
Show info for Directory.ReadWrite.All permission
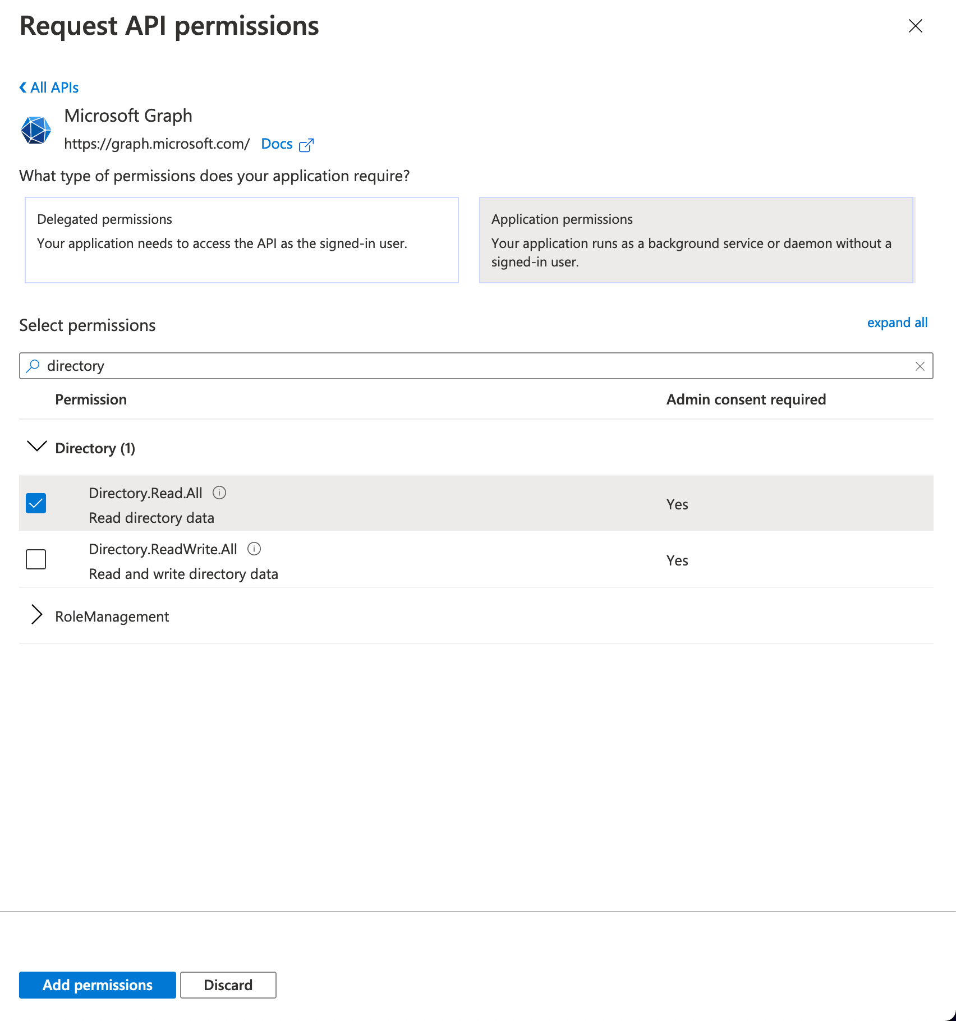coord(254,549)
